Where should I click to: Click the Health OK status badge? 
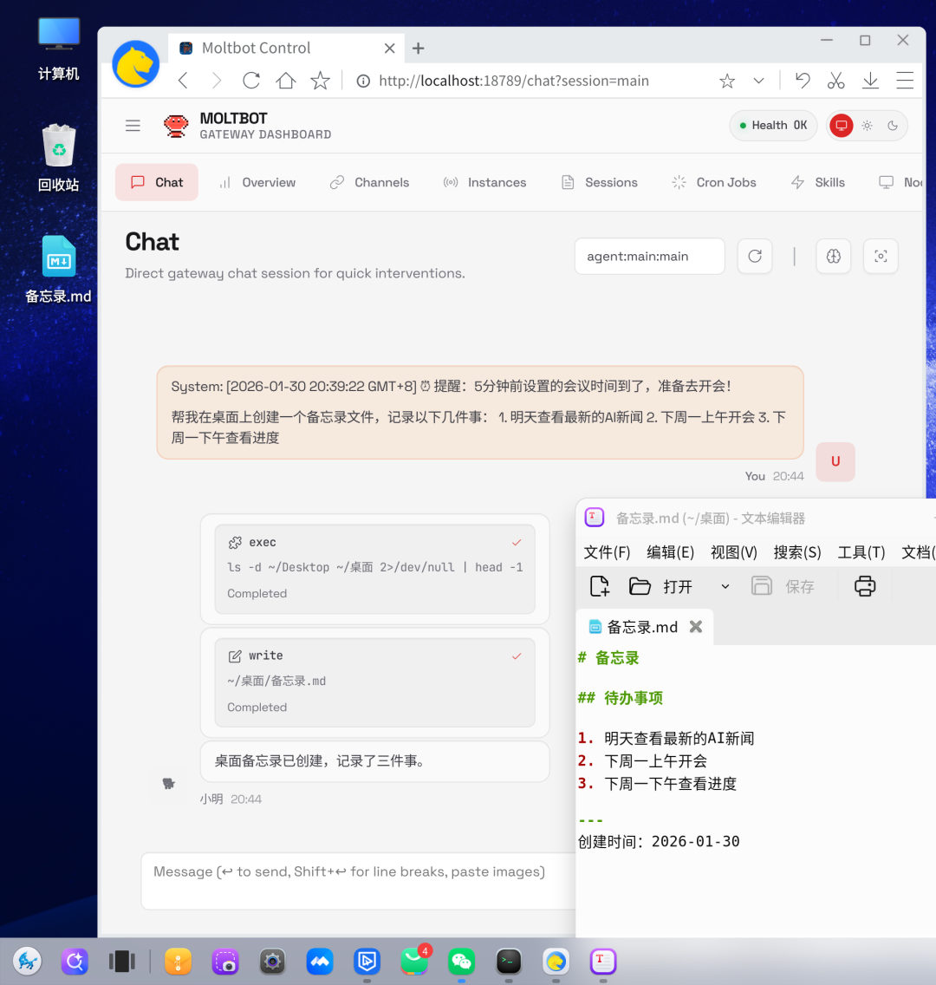pyautogui.click(x=773, y=126)
